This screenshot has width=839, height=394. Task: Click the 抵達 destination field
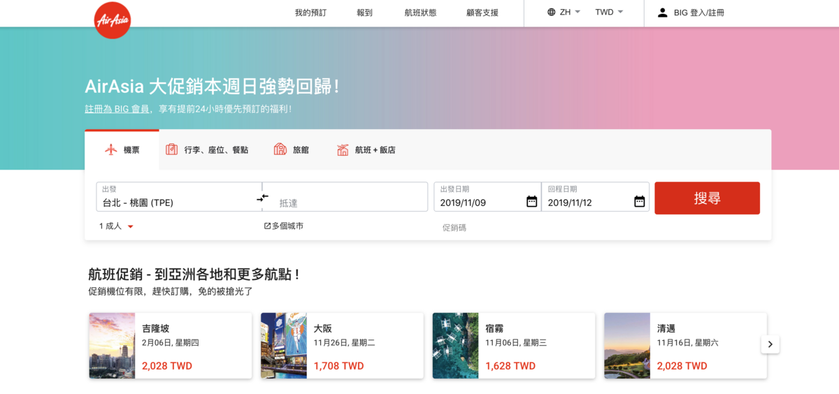[x=345, y=197]
